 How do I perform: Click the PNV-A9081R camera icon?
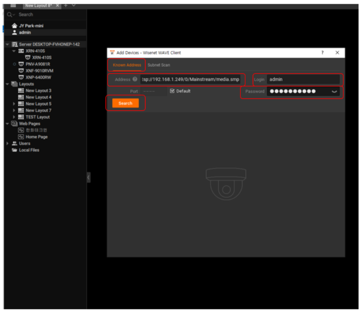(x=21, y=64)
